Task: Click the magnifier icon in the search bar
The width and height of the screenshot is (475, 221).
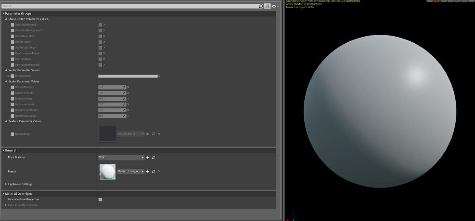Action: pos(261,6)
